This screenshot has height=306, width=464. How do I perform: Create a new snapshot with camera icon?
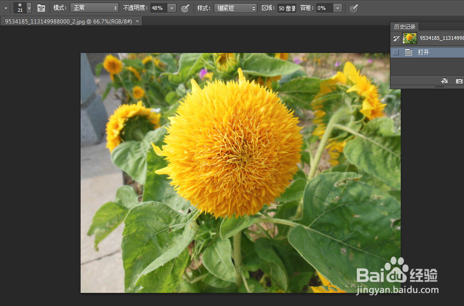(x=459, y=81)
